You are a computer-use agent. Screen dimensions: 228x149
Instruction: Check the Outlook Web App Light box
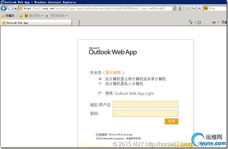click(x=100, y=93)
